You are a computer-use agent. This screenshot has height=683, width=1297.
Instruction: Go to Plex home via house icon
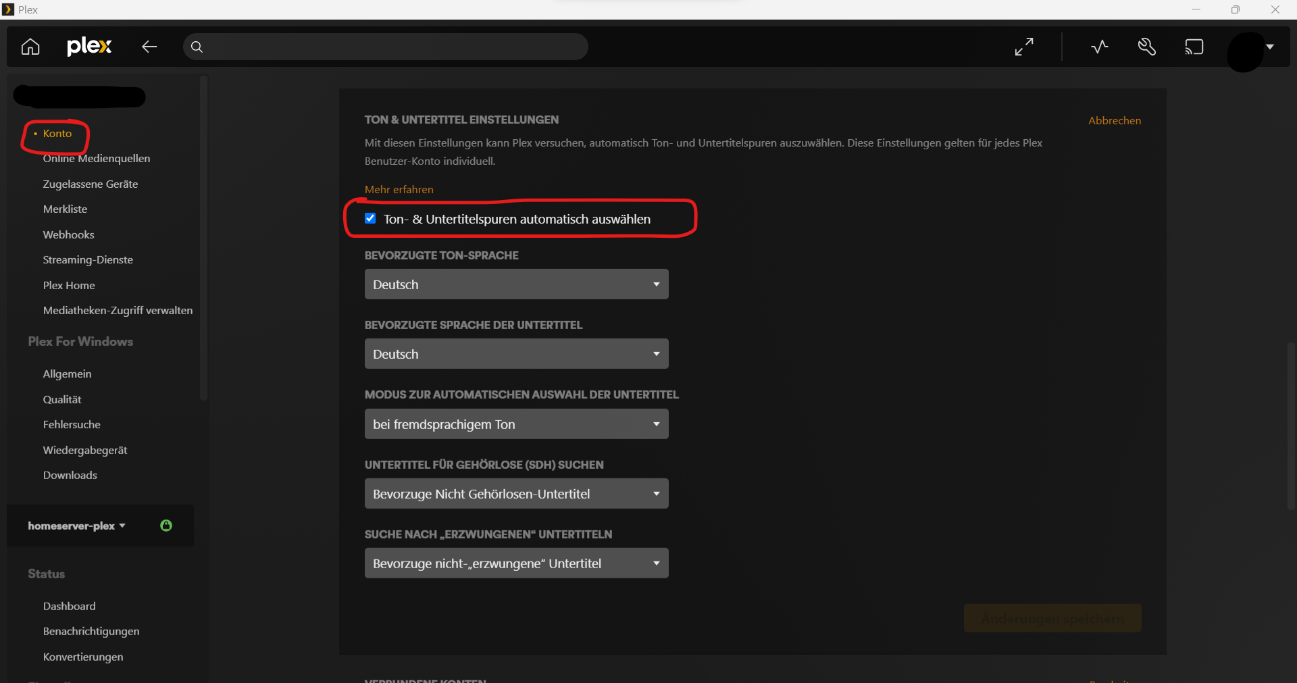pos(30,47)
